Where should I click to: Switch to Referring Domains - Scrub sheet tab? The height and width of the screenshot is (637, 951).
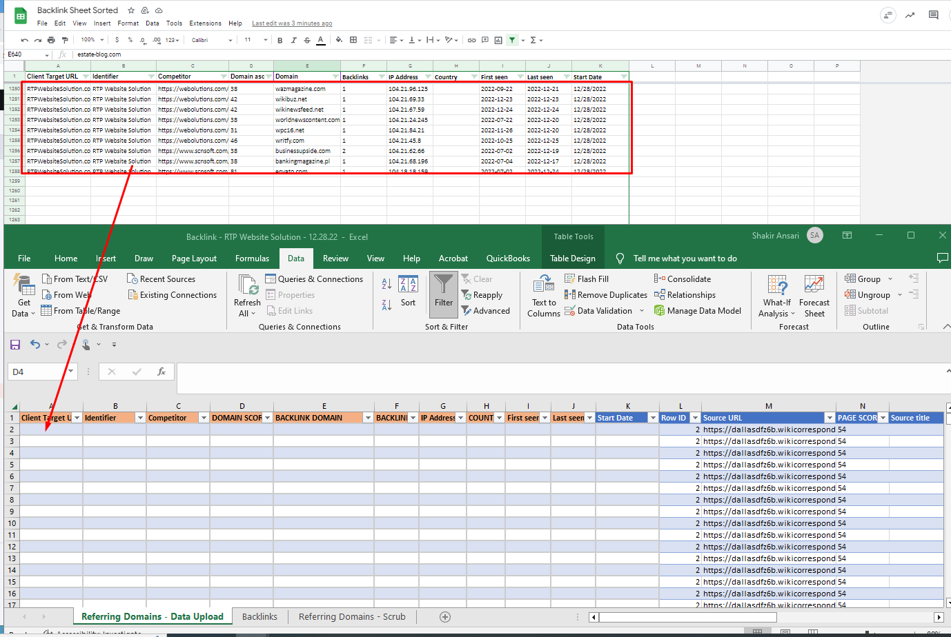tap(352, 617)
